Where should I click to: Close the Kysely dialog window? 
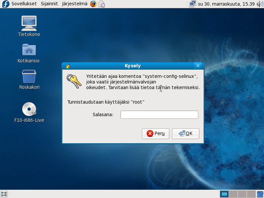[198, 66]
